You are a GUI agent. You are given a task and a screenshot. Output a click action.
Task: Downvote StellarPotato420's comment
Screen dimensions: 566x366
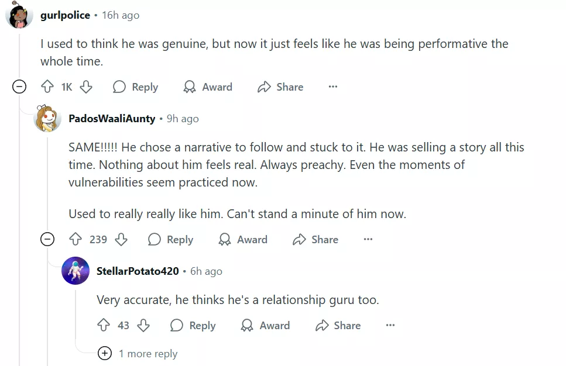143,325
